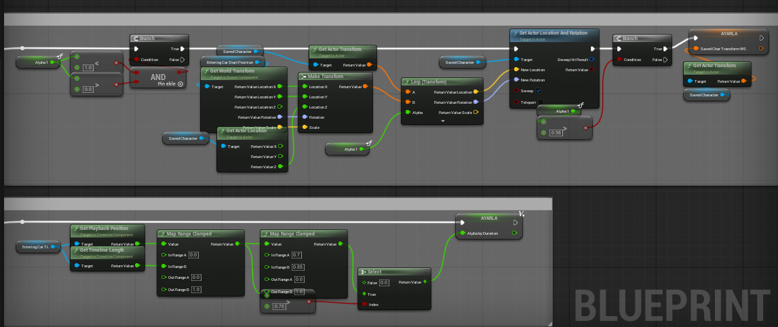Image resolution: width=778 pixels, height=327 pixels.
Task: Click Get Actor Location Return Value X pin
Action: pos(280,147)
